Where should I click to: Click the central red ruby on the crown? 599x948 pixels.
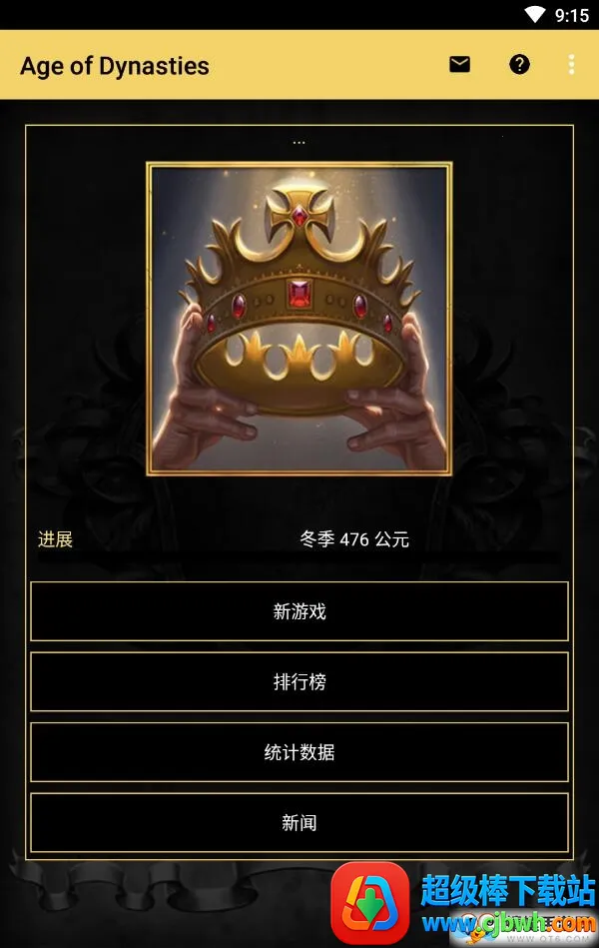[299, 294]
